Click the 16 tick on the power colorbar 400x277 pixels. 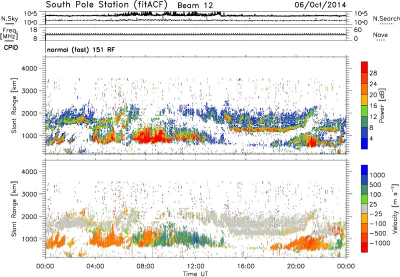pyautogui.click(x=373, y=106)
